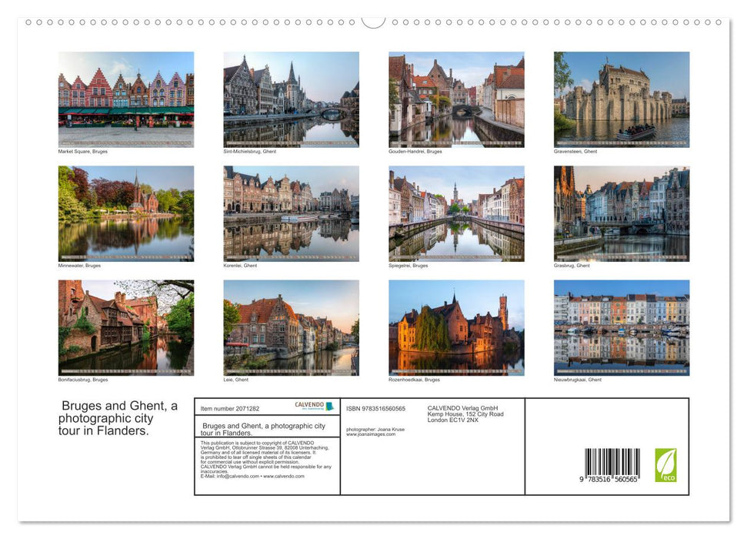Viewport: 747px width, 539px height.
Task: View the Korenlei, Ghent thumbnail
Action: click(291, 213)
